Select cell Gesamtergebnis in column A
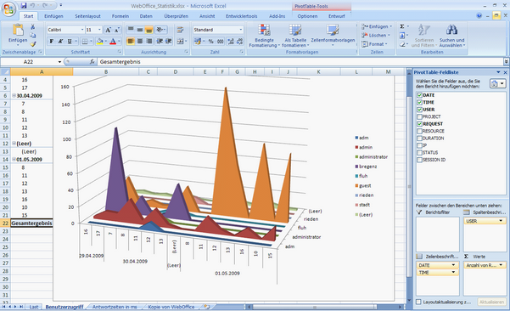Image resolution: width=510 pixels, height=311 pixels. [31, 223]
